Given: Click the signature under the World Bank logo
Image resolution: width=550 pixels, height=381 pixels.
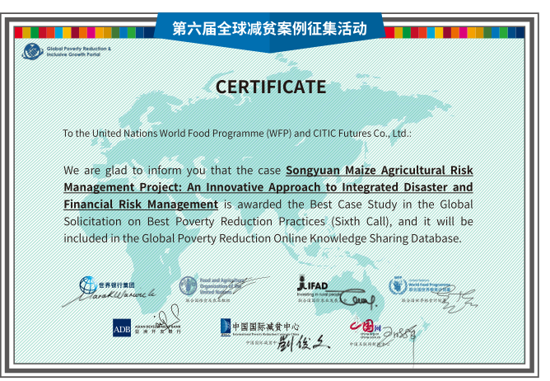Looking at the screenshot, I should pyautogui.click(x=109, y=298).
